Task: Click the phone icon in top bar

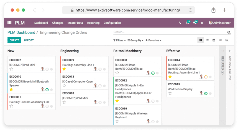Action: (x=180, y=23)
